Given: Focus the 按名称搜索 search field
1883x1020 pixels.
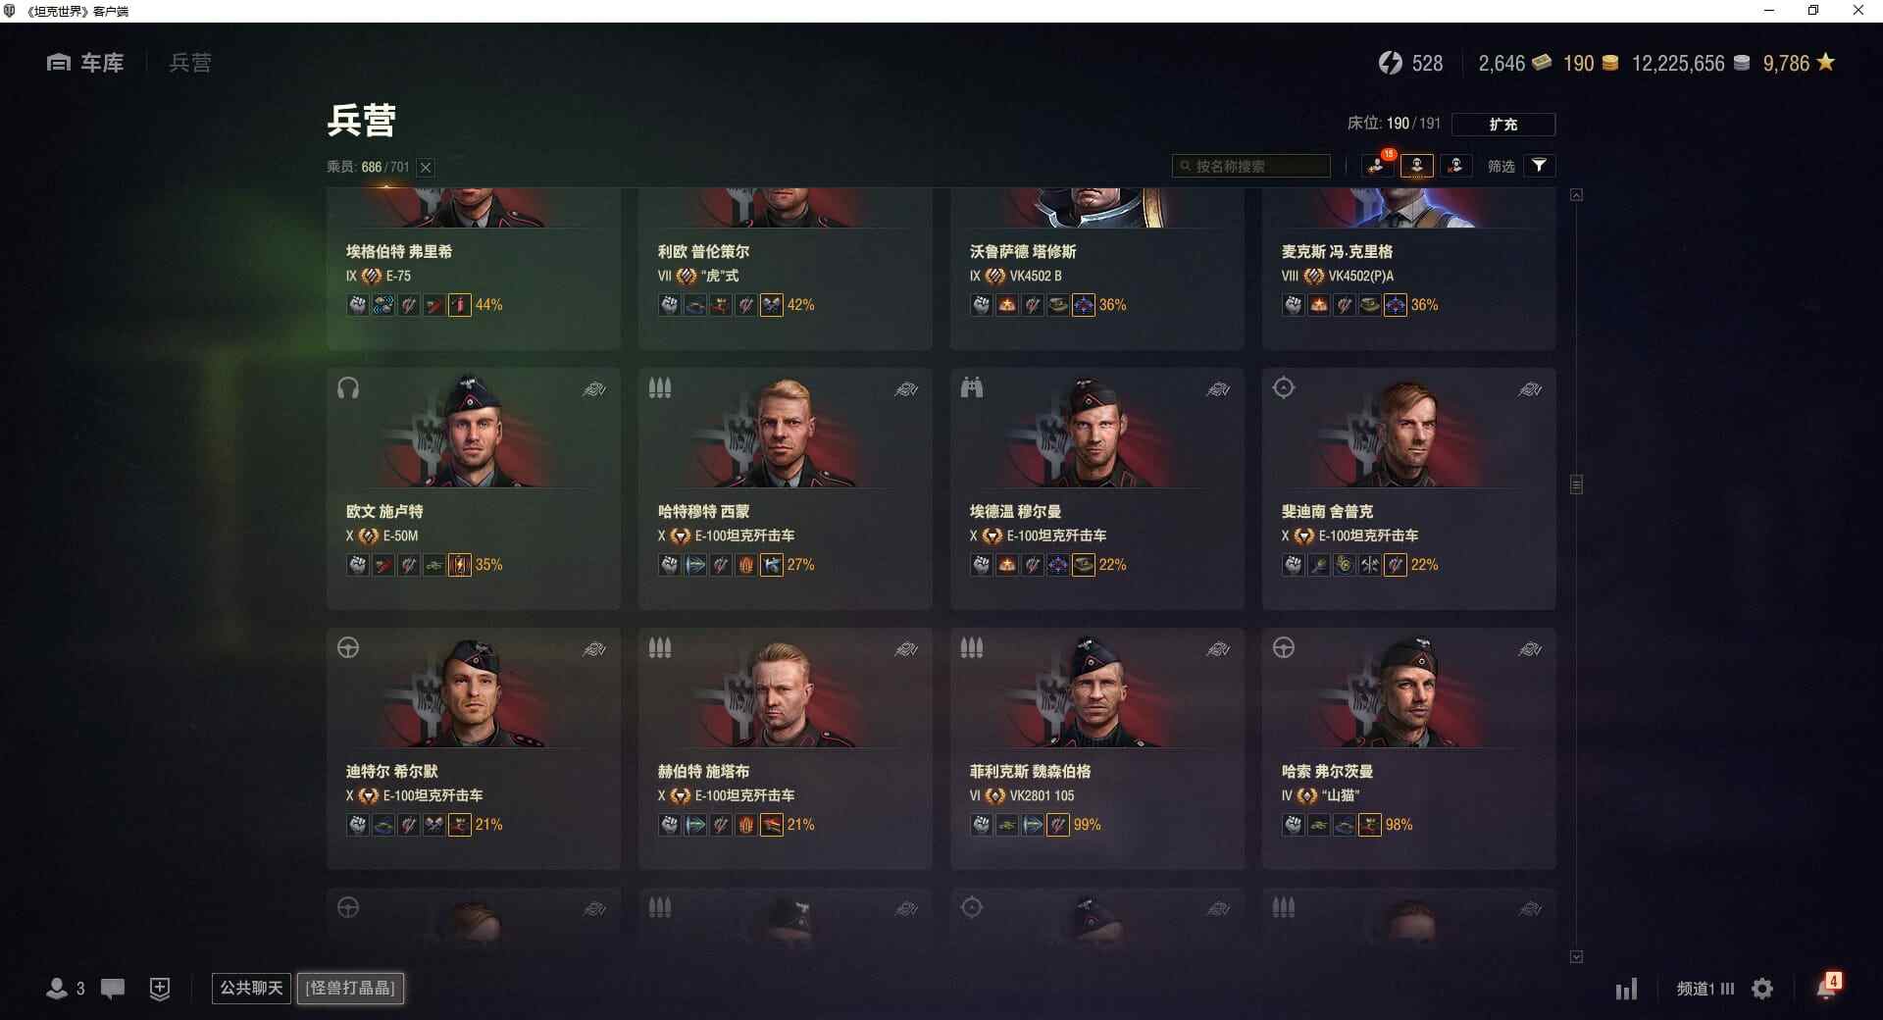Looking at the screenshot, I should coord(1251,166).
